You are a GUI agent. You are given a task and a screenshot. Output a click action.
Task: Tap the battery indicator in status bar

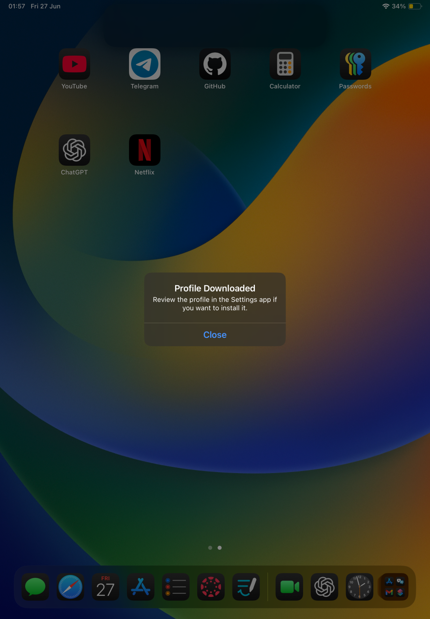point(415,6)
